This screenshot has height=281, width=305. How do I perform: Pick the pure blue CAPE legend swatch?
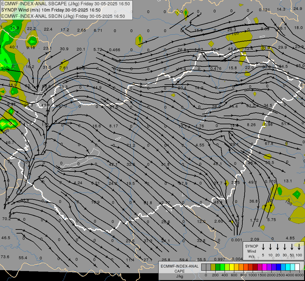278,267
